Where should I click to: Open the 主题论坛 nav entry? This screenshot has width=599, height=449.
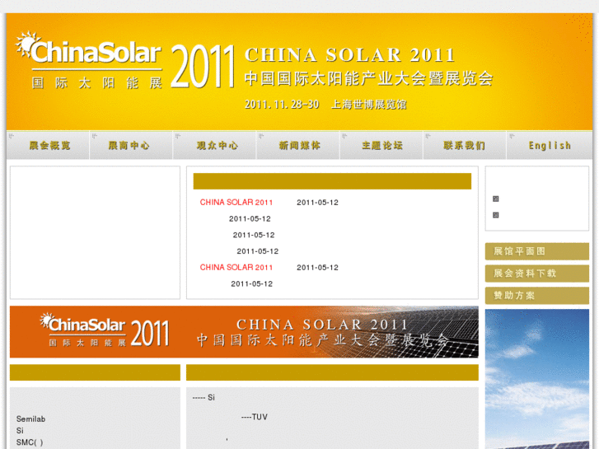click(x=381, y=145)
